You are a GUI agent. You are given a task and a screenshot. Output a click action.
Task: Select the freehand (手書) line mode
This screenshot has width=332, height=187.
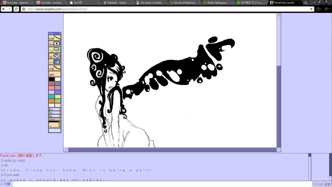click(x=55, y=68)
